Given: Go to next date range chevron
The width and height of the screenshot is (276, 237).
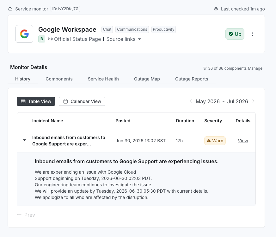Looking at the screenshot, I should pyautogui.click(x=253, y=101).
